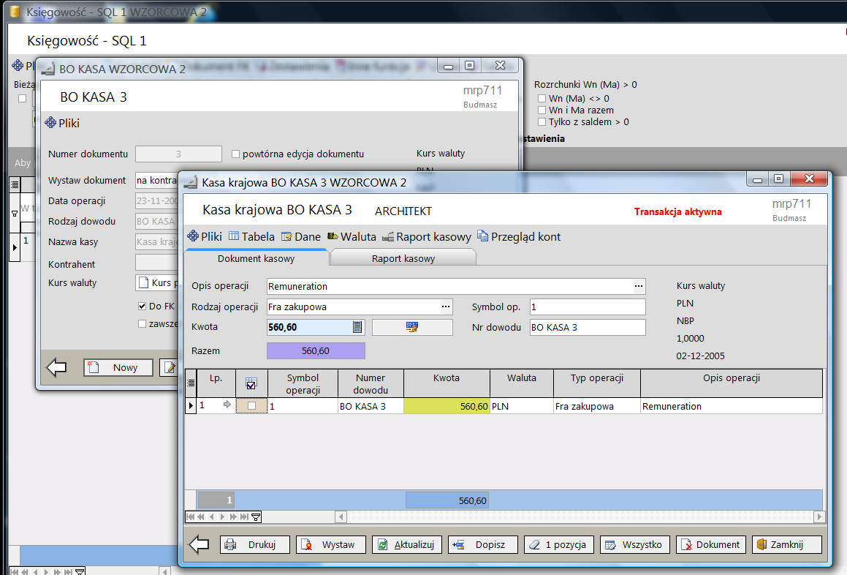The height and width of the screenshot is (575, 847).
Task: Click the Nowy button in BO KASA window
Action: point(118,367)
